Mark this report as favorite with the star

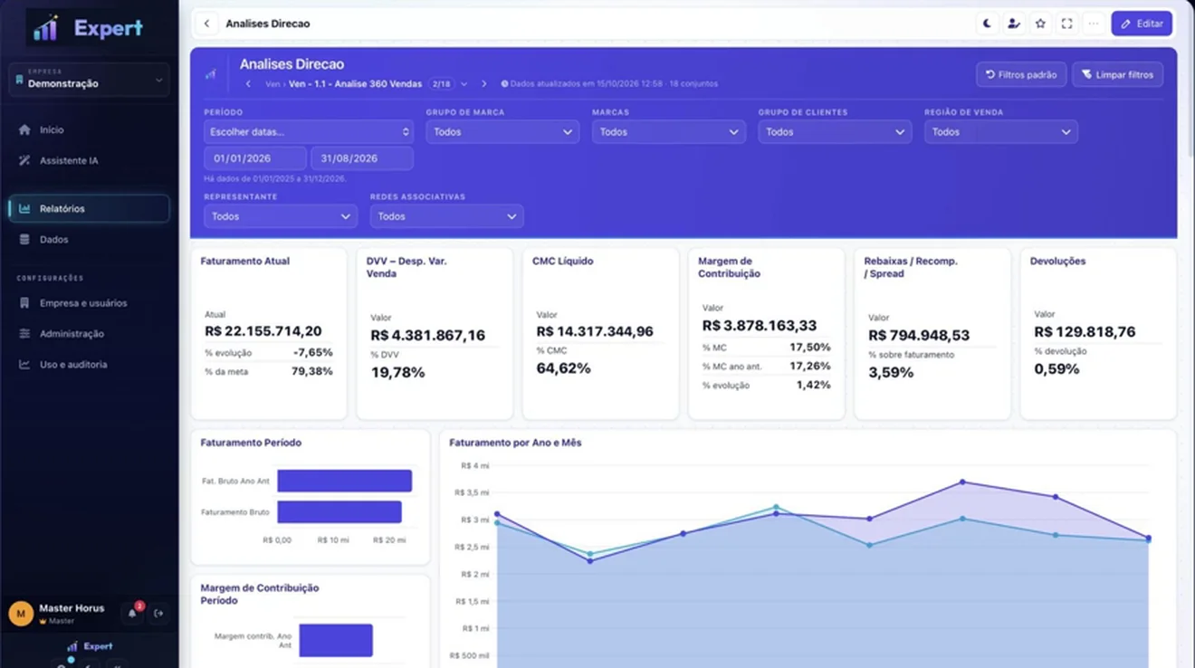tap(1040, 24)
